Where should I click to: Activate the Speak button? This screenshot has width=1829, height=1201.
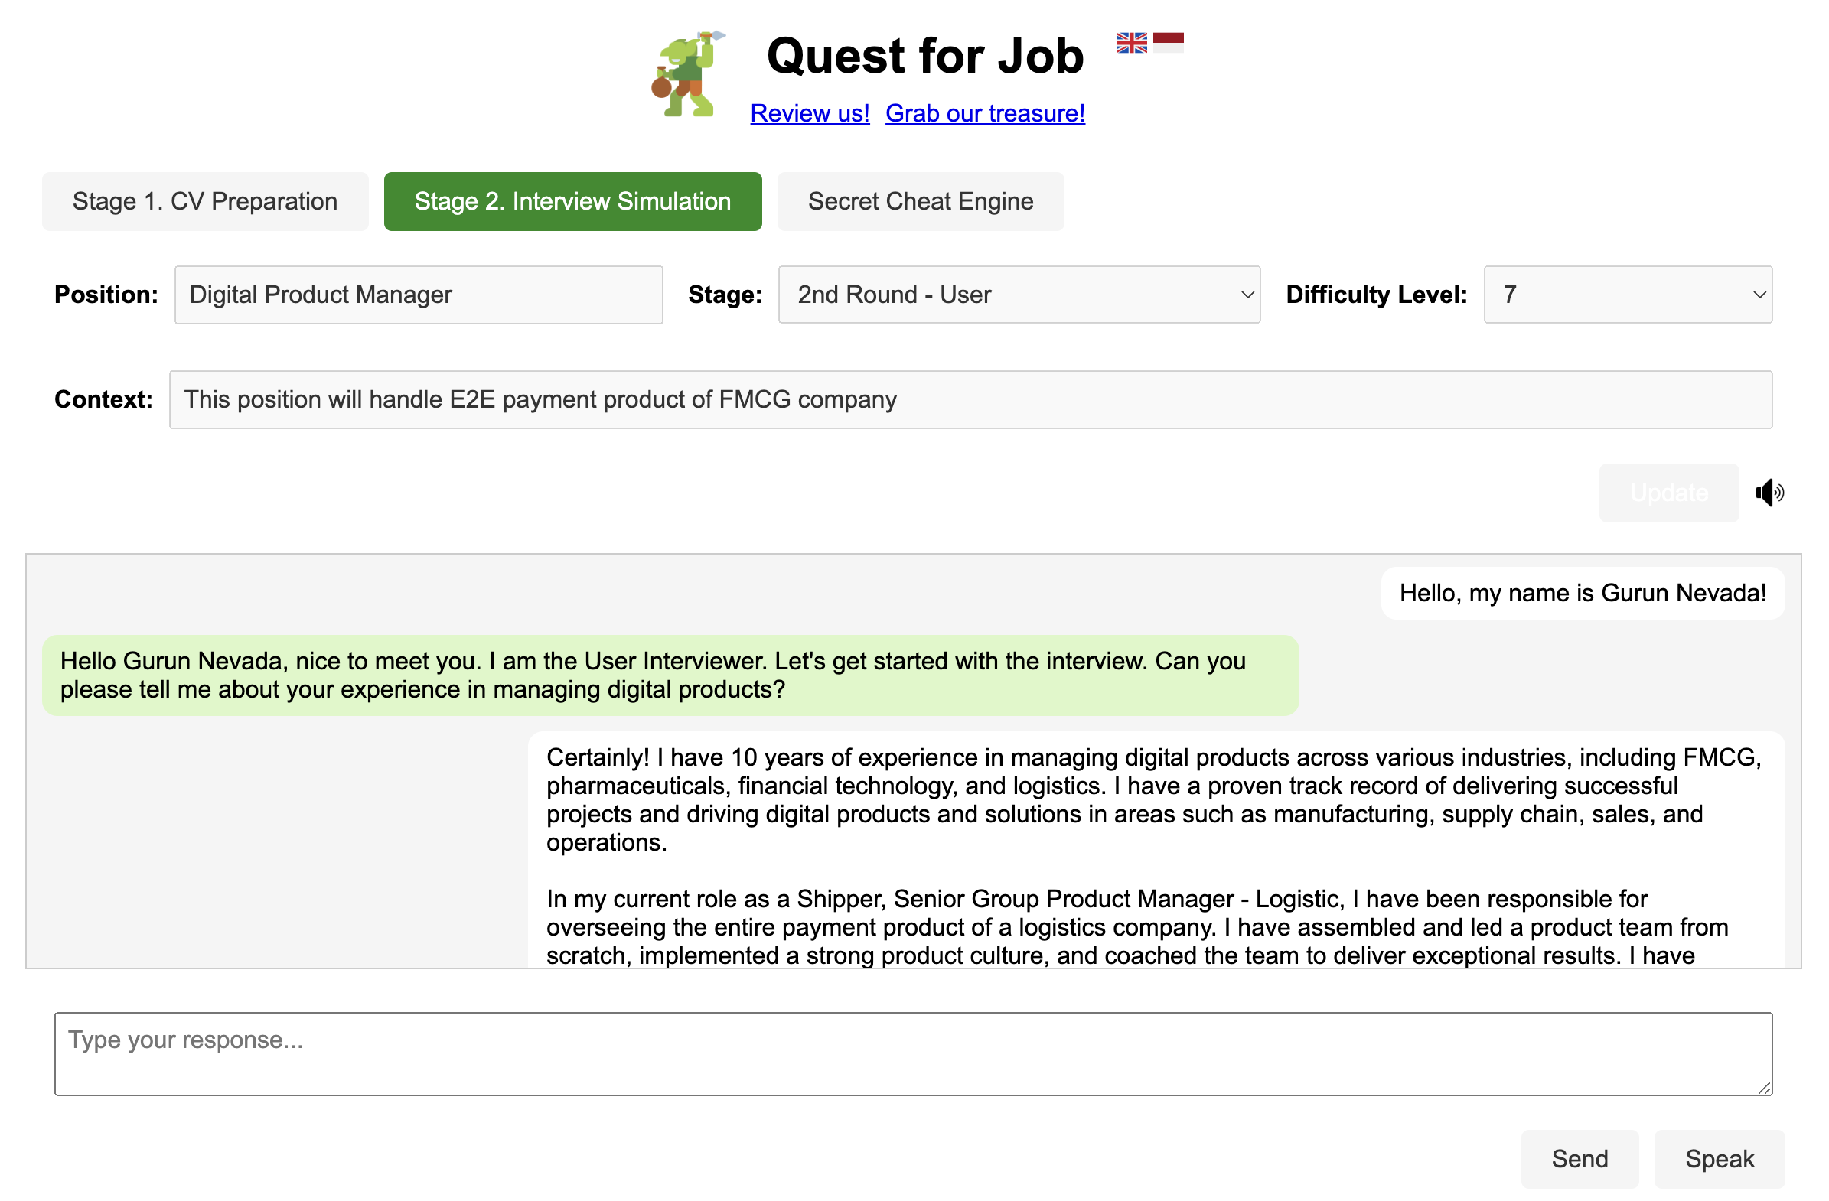pos(1719,1159)
